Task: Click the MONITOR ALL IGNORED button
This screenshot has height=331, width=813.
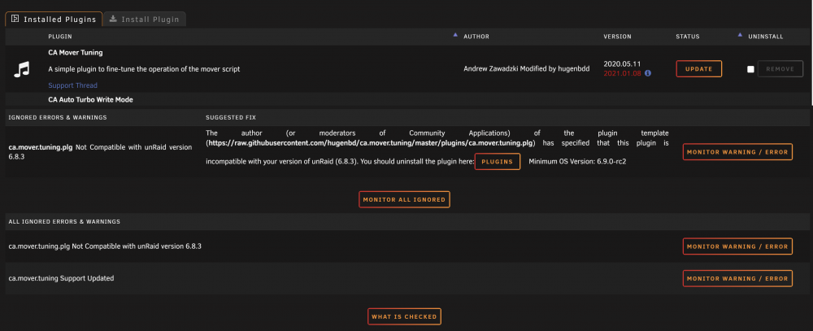Action: (x=404, y=200)
